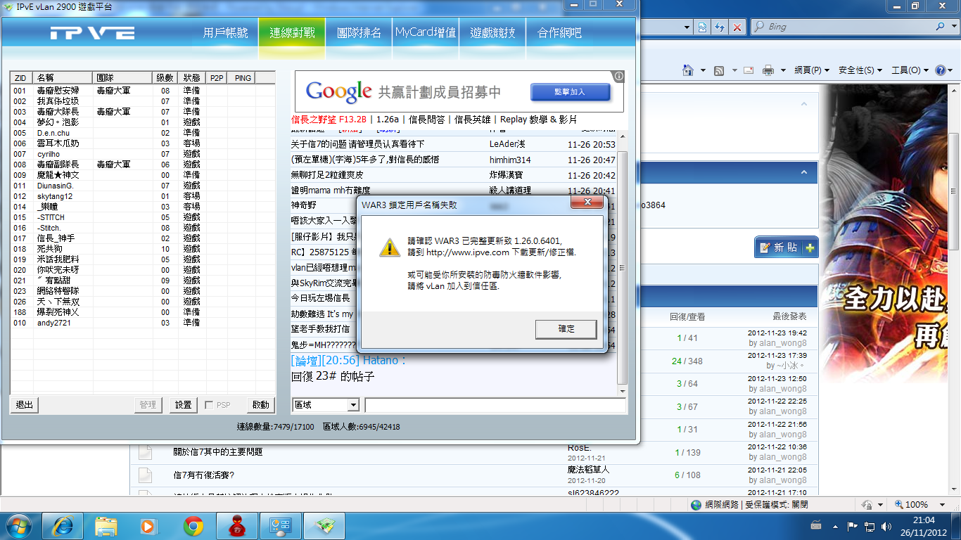Image resolution: width=961 pixels, height=540 pixels.
Task: Select user row 毒瘤慰安婦 in the list
Action: point(142,91)
